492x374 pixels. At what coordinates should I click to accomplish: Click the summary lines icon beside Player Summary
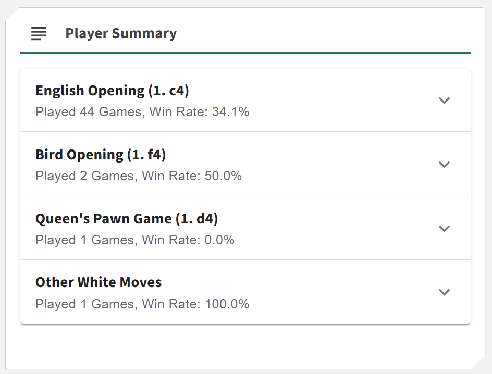click(39, 34)
